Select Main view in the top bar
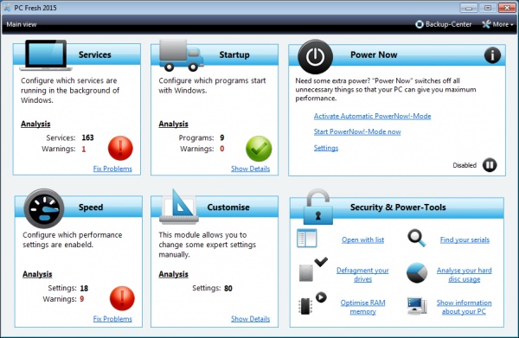Screen dimensions: 519x338 click(22, 24)
